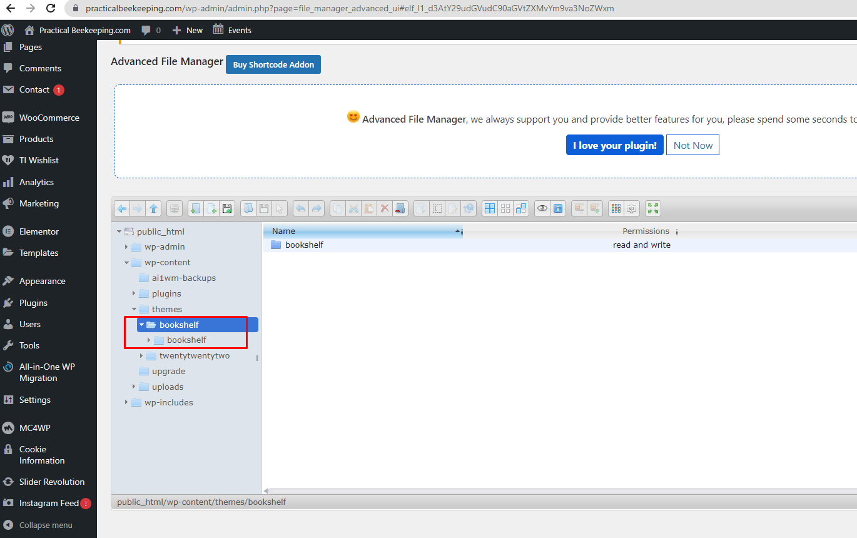
Task: Toggle fullscreen with green arrows icon
Action: point(652,208)
